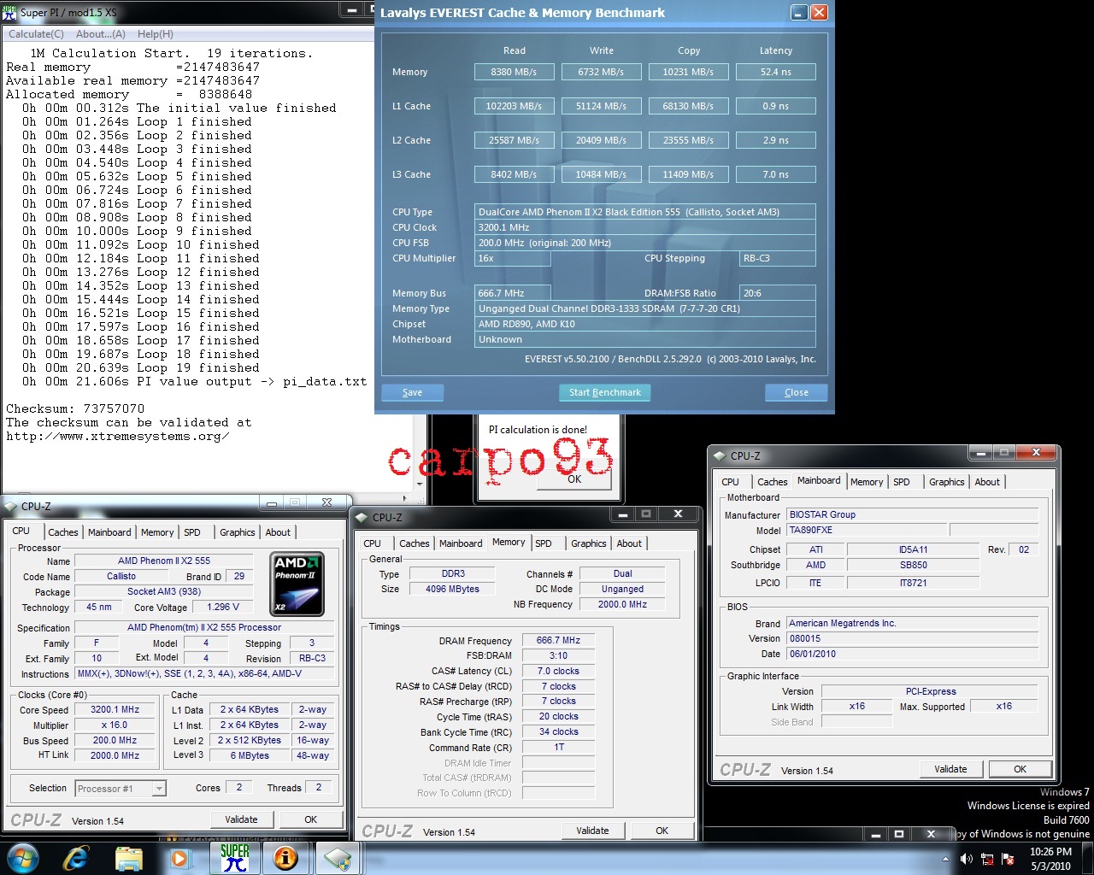Click the Checksum: 73757070 line in Super PI
The width and height of the screenshot is (1094, 875).
75,408
